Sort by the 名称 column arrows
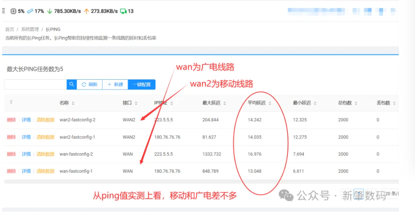Viewport: 415px width, 215px height. [73, 103]
